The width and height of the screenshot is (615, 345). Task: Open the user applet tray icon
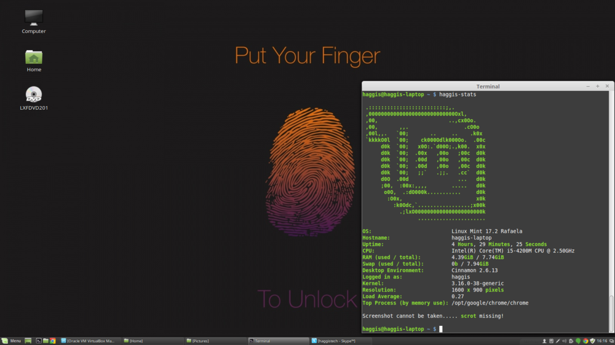pos(544,341)
